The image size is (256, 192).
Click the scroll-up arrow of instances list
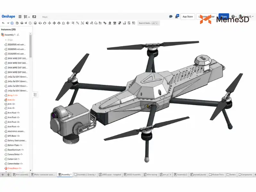click(x=30, y=34)
